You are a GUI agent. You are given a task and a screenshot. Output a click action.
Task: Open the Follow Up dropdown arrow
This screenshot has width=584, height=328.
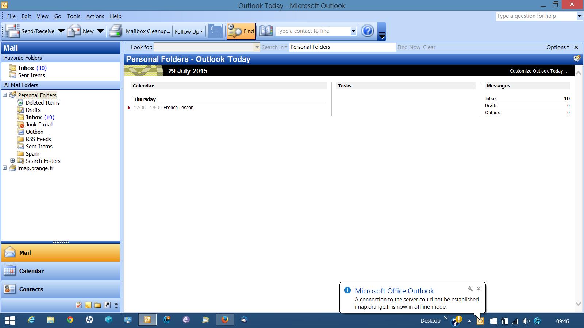[x=201, y=31]
